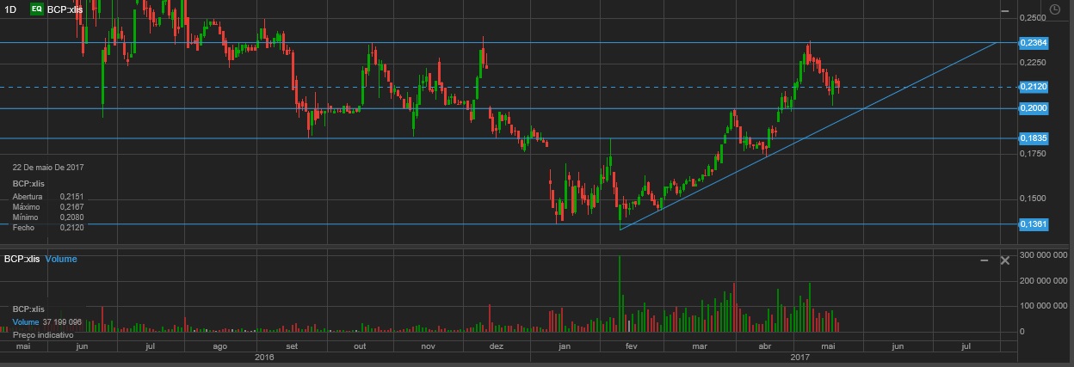The height and width of the screenshot is (367, 1074).
Task: Select the 0,2000 horizontal line price tag
Action: 1033,108
